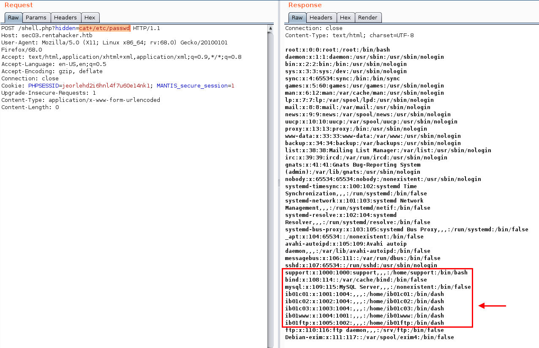The width and height of the screenshot is (539, 348).
Task: Click the Accept-Encoding: gzip, deflate line
Action: point(52,71)
